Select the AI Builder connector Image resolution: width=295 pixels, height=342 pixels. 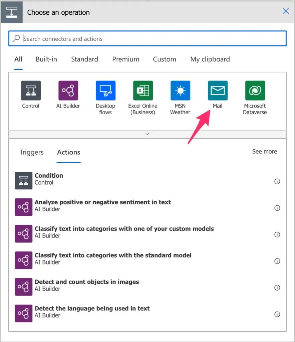(x=68, y=91)
